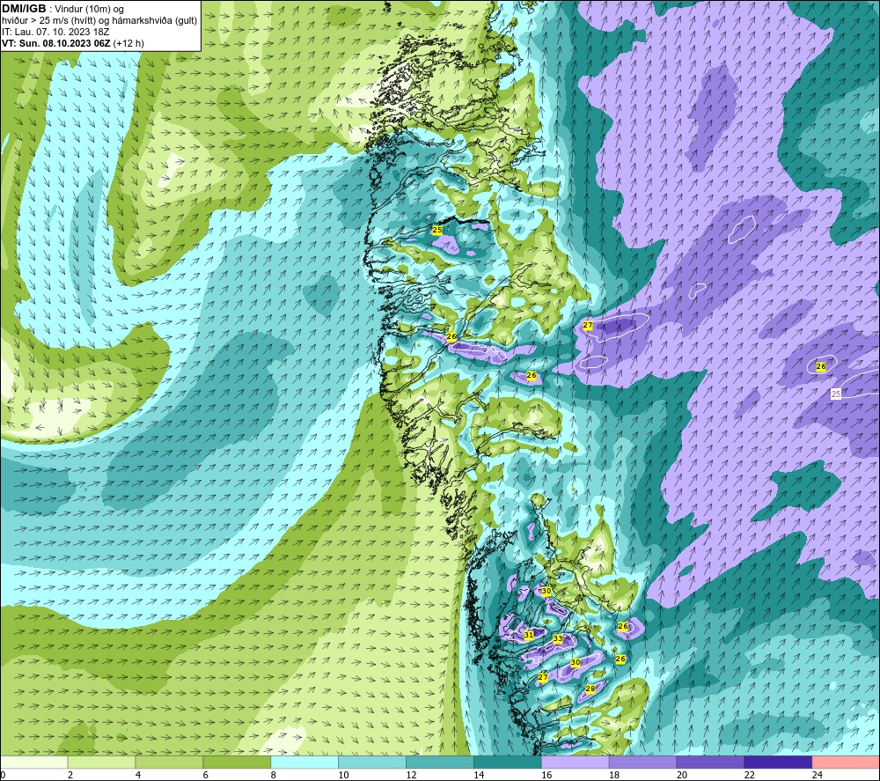
Task: Click the green 4–6 legend swatch
Action: [169, 762]
